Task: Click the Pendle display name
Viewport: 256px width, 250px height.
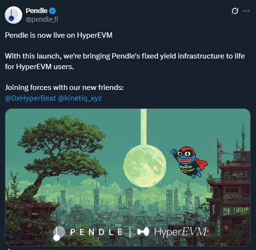Action: [36, 11]
